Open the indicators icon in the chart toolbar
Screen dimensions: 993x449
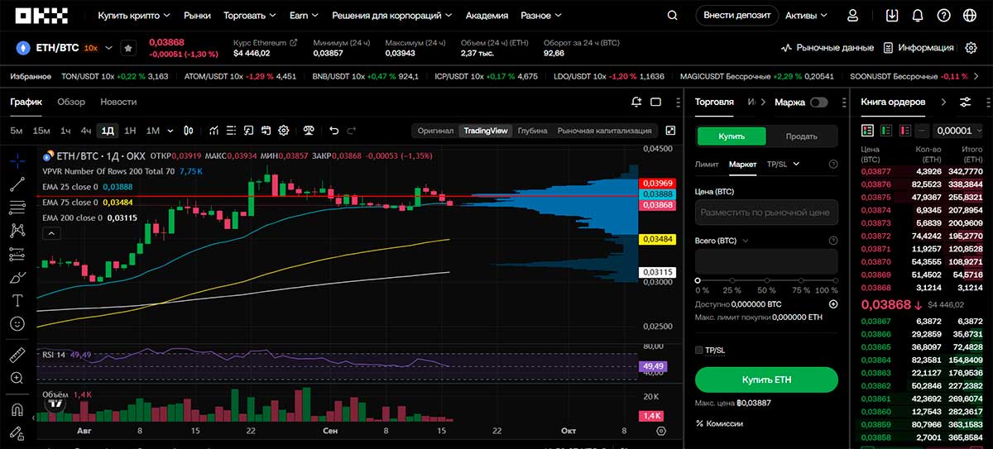213,130
